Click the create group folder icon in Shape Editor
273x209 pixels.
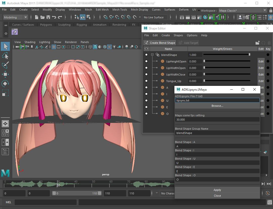click(x=257, y=43)
